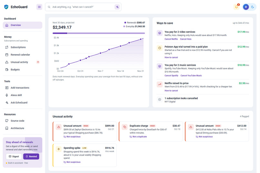Click 'up to $44.47/mo' savings text
The image size is (260, 173).
241,23
